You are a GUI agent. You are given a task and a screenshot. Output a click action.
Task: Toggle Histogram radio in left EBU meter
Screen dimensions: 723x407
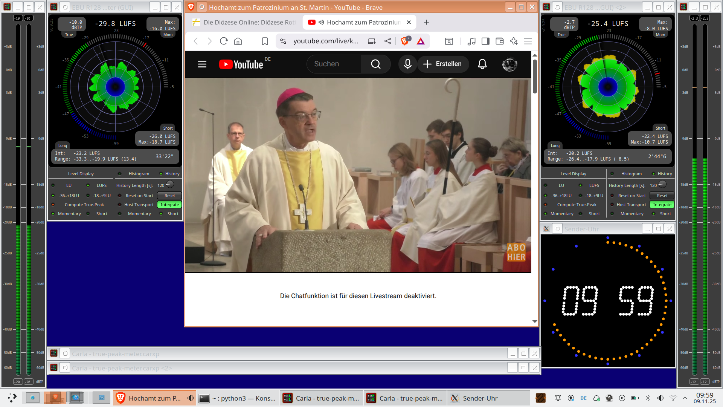pos(120,174)
